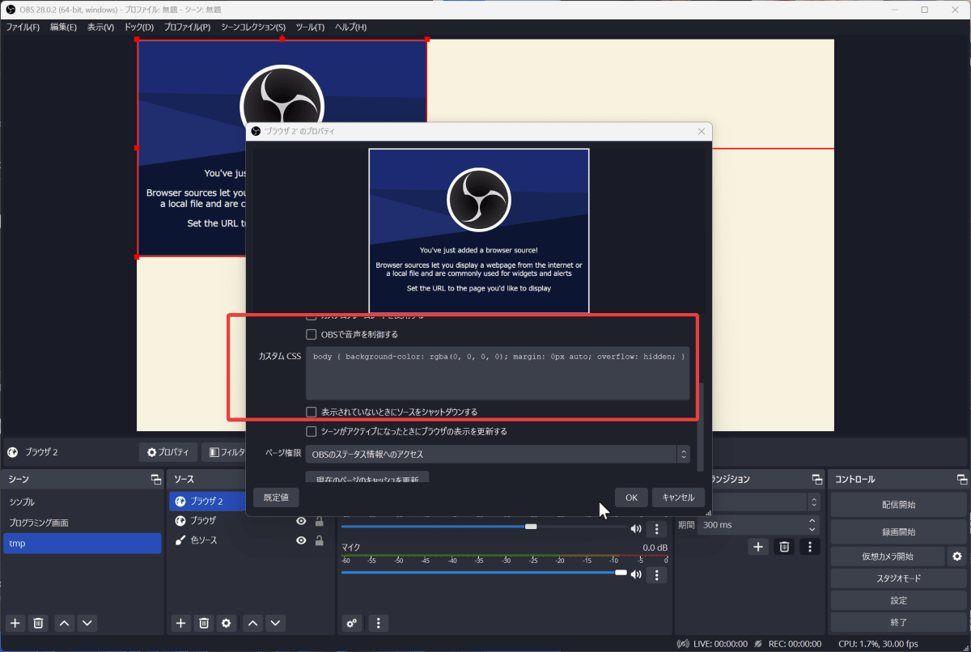Pop out the コントロール dock panel
The image size is (971, 652).
(x=961, y=480)
